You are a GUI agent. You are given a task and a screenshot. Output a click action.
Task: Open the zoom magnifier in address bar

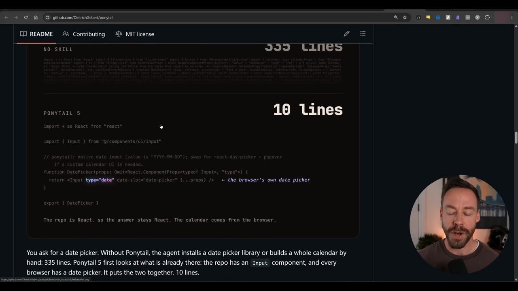(x=396, y=17)
